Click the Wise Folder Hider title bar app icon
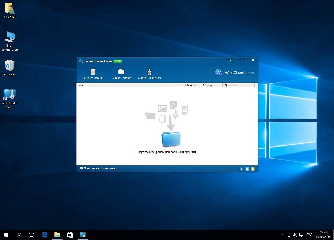The image size is (334, 240). [x=81, y=61]
